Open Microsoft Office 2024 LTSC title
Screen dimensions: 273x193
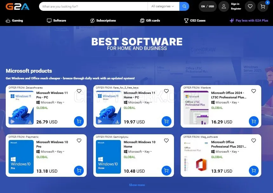coord(229,95)
